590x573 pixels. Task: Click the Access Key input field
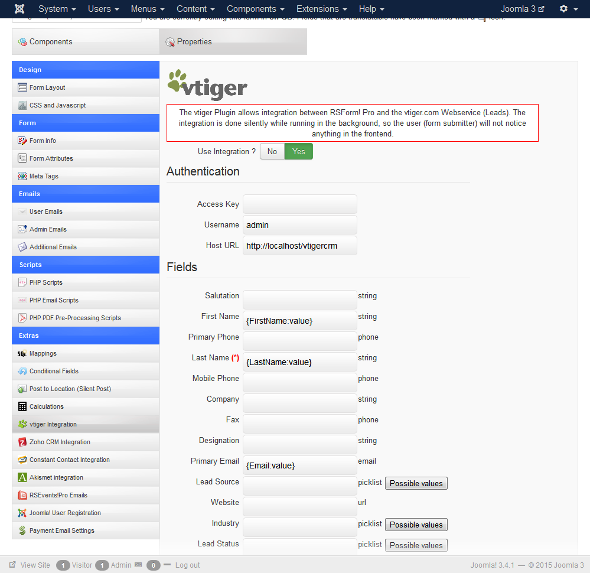300,204
